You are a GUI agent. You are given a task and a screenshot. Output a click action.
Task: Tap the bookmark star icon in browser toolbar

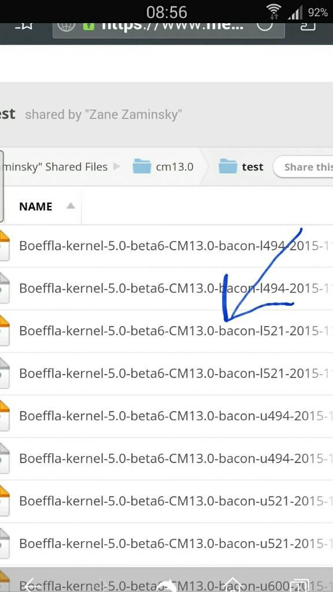click(x=24, y=25)
